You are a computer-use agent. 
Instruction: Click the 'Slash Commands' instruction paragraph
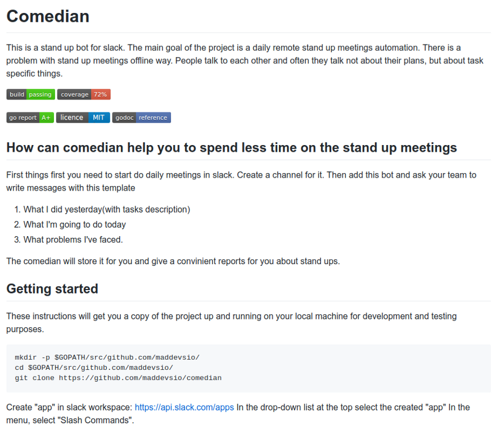point(238,414)
